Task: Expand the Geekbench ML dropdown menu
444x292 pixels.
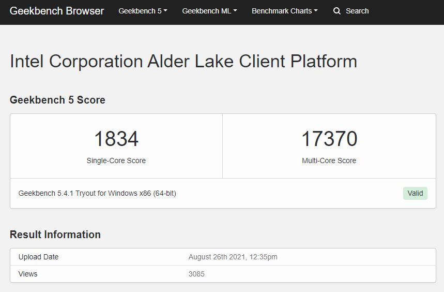Action: point(209,11)
